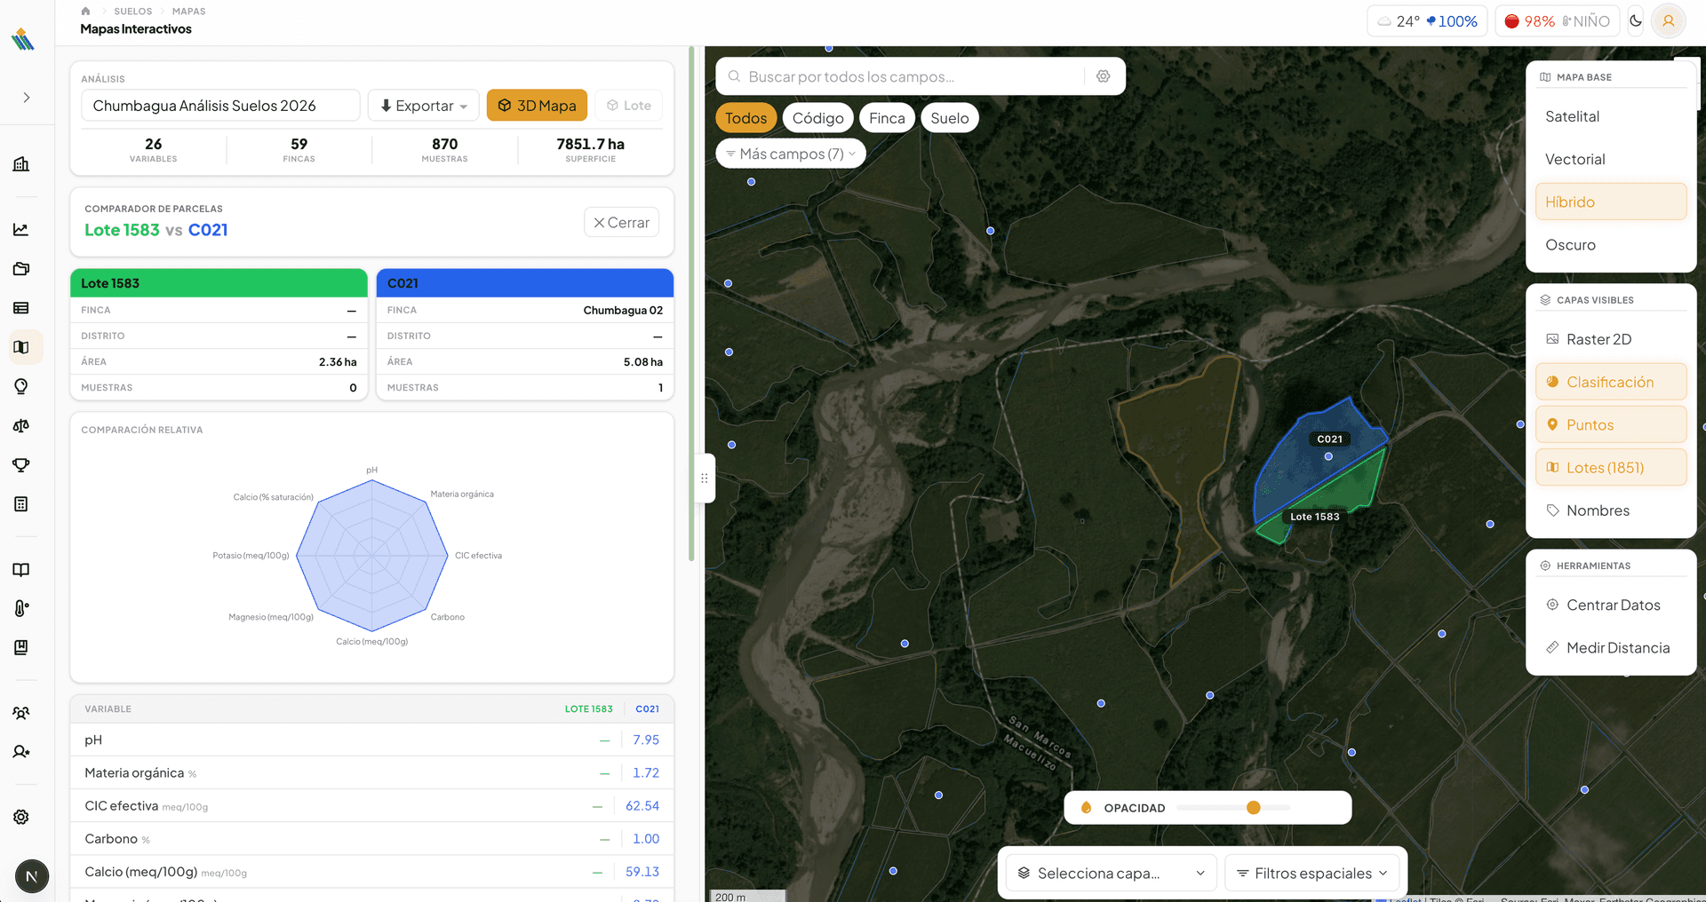Toggle the Puntos layer
Screen dimensions: 1706x902
pyautogui.click(x=1611, y=424)
